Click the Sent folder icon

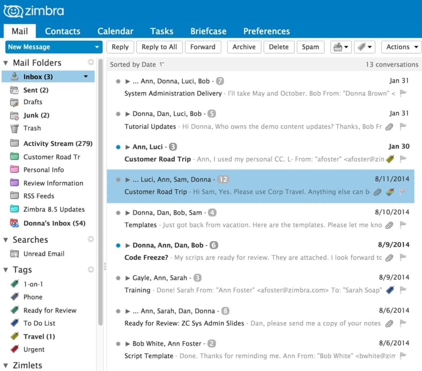[14, 90]
